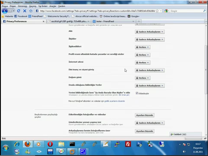Open the Sohbet (12) chat bar
The height and width of the screenshot is (156, 208).
(x=186, y=135)
